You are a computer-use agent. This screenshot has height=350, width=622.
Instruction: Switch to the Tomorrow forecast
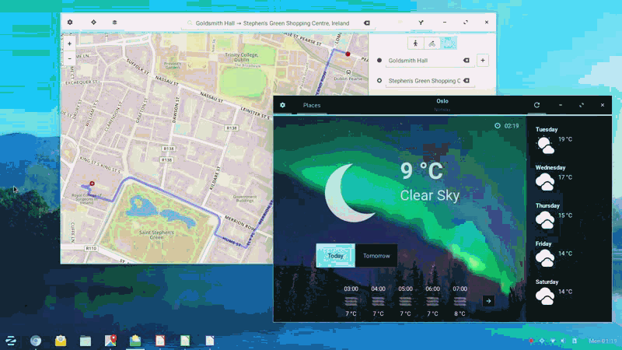coord(376,256)
